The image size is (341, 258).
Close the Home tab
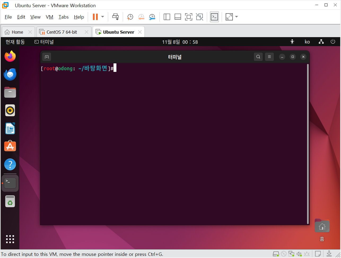[x=30, y=32]
